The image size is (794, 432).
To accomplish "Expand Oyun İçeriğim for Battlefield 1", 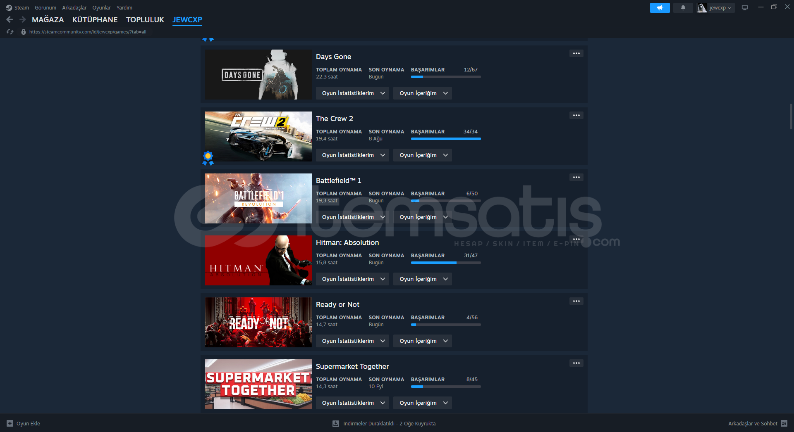I will [423, 217].
